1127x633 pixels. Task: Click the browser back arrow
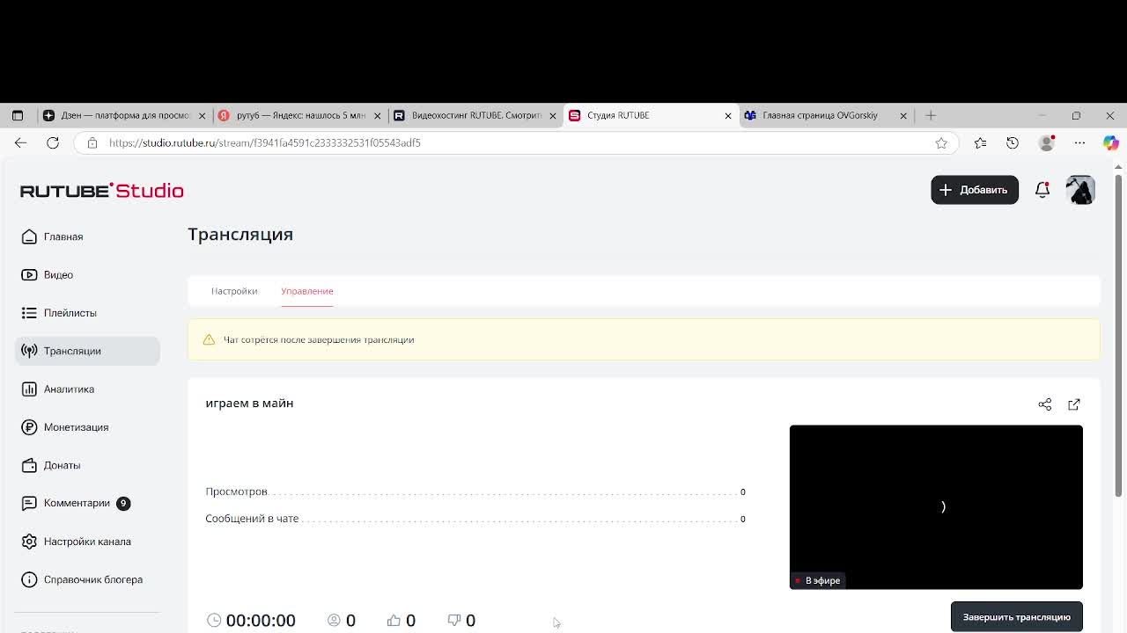tap(20, 142)
